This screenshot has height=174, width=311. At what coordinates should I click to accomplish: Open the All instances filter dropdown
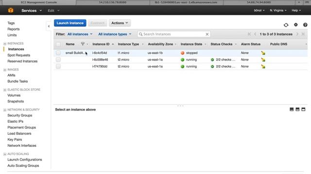tap(80, 34)
